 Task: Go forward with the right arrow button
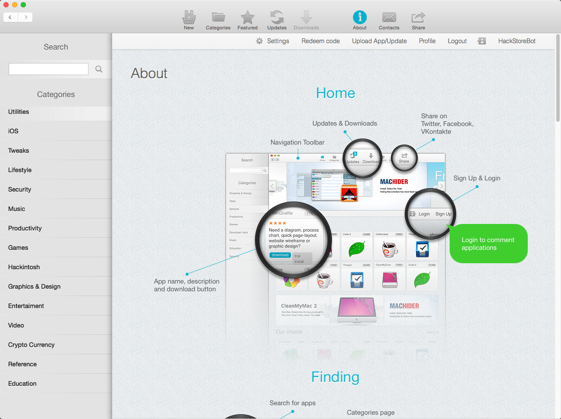25,17
